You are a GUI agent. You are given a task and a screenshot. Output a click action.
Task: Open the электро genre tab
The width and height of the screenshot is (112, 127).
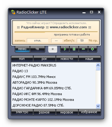click(x=22, y=112)
